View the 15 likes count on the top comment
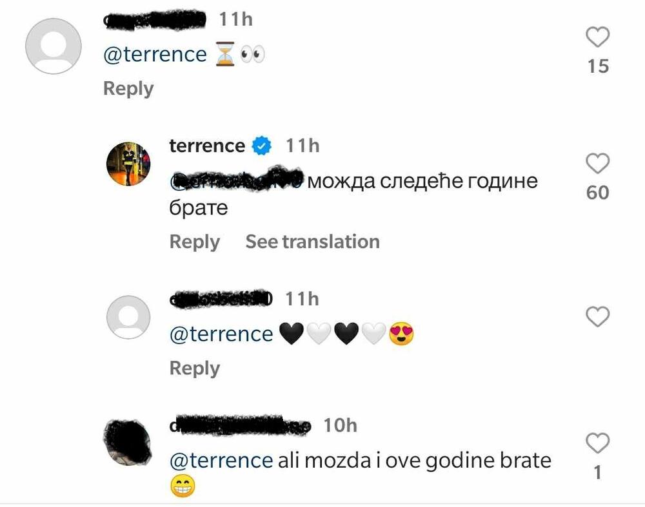The width and height of the screenshot is (645, 507). click(x=598, y=66)
